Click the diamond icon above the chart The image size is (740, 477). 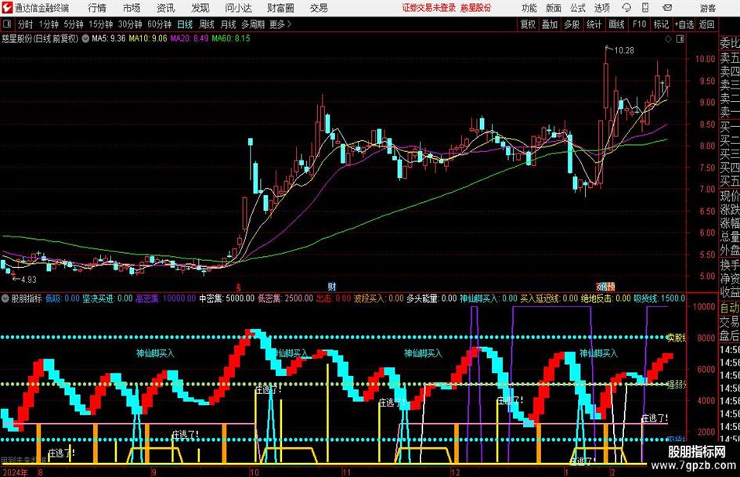pos(668,38)
